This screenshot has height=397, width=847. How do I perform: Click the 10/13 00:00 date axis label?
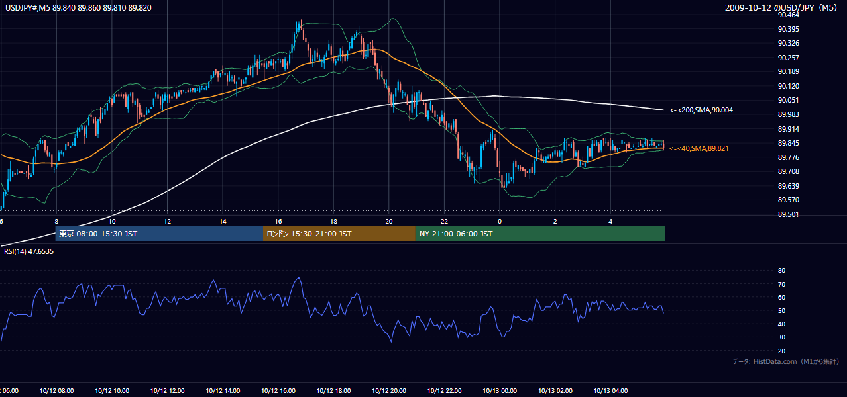pos(500,390)
